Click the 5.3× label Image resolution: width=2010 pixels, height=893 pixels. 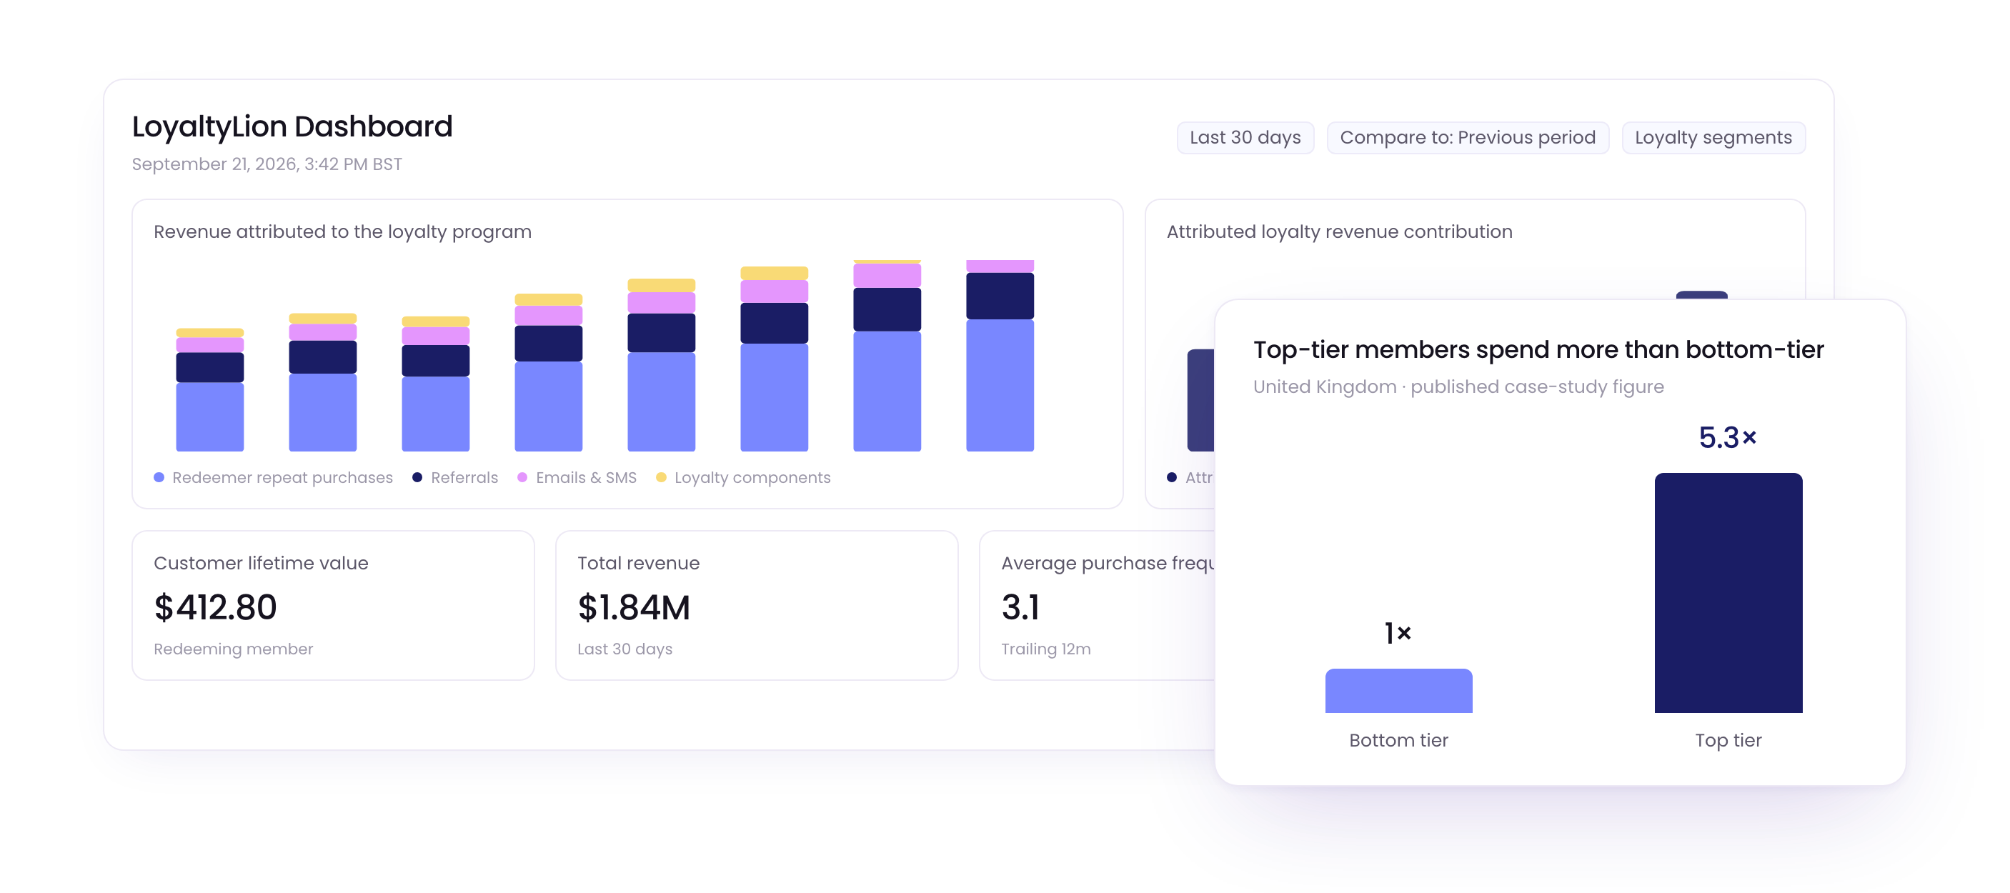pyautogui.click(x=1728, y=437)
